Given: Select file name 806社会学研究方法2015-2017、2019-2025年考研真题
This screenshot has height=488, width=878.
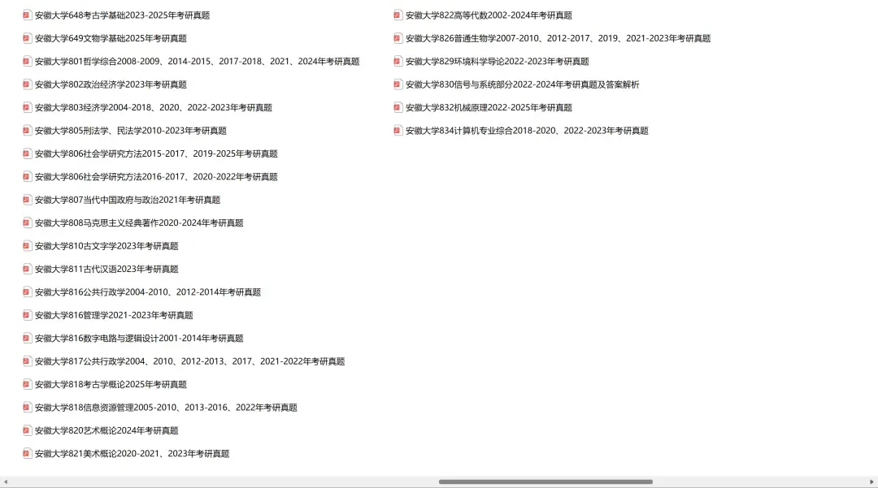Looking at the screenshot, I should (156, 153).
